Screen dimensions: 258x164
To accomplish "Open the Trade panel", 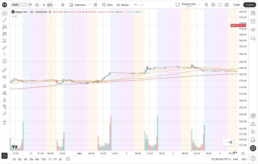I will pyautogui.click(x=236, y=5).
